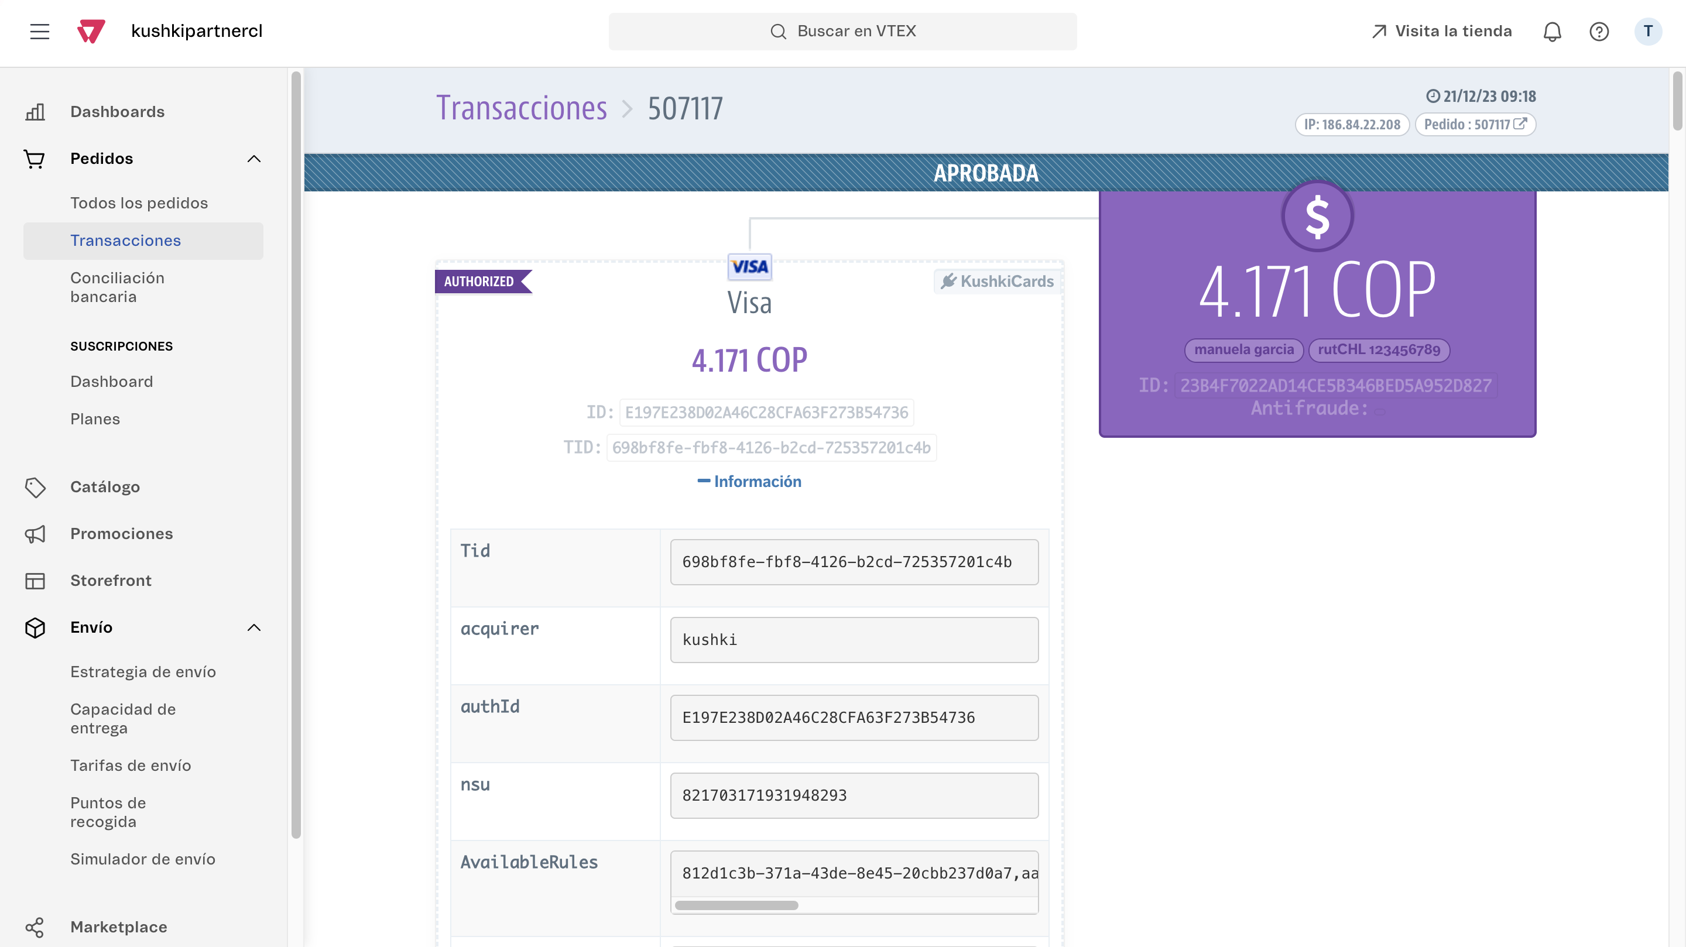Image resolution: width=1686 pixels, height=947 pixels.
Task: Collapse the Envío section
Action: [254, 627]
